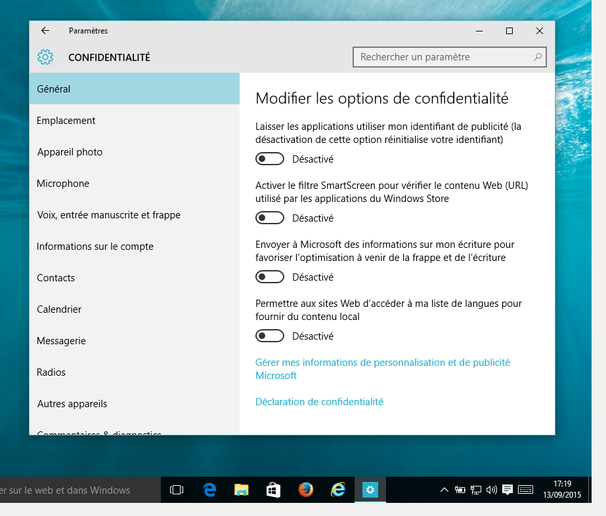This screenshot has width=606, height=516.
Task: Select Emplacement in the sidebar
Action: point(66,121)
